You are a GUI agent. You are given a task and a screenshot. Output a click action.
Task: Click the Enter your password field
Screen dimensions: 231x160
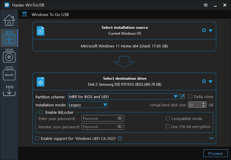tap(103, 118)
